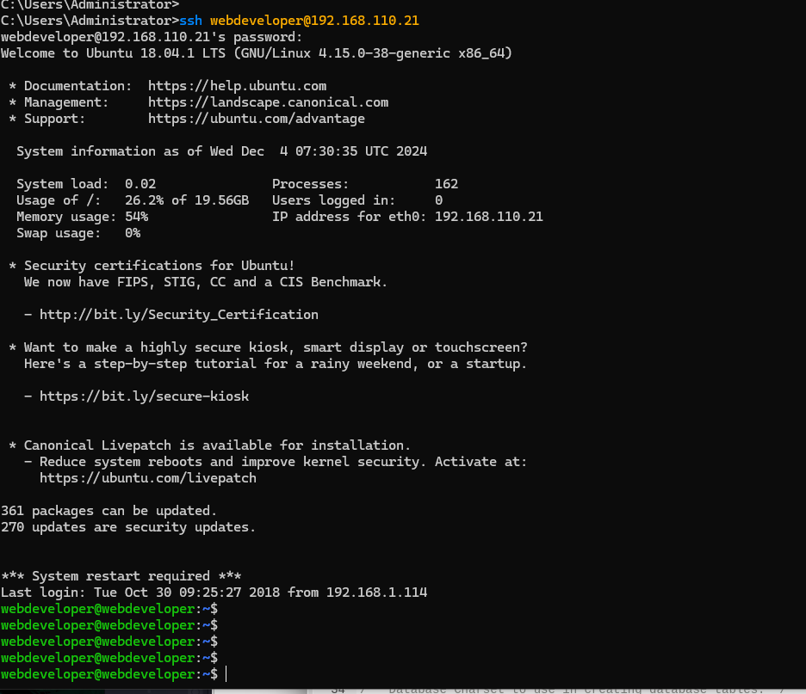Click the first green webdeveloper@webdeveloper prompt
The width and height of the screenshot is (806, 694).
99,609
